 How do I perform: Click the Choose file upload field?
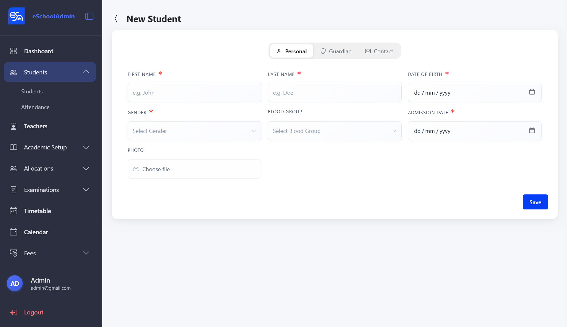195,169
